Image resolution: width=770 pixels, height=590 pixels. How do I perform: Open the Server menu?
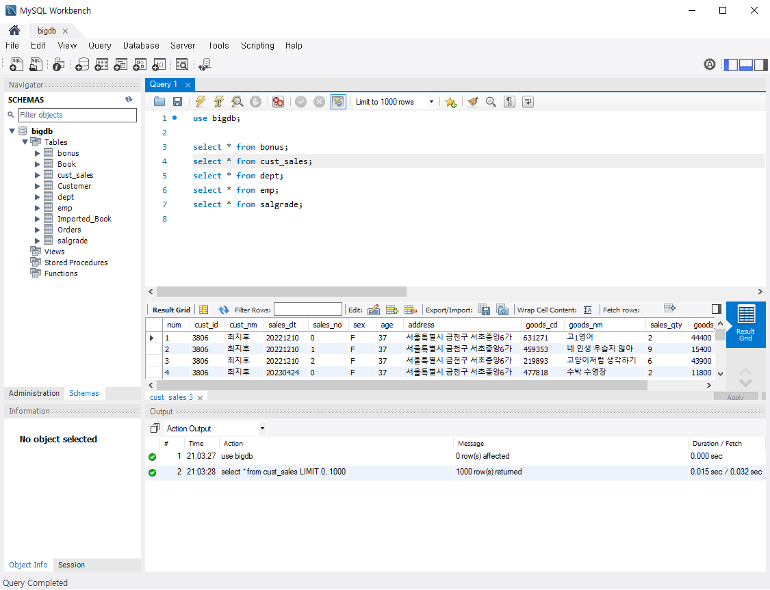click(x=183, y=46)
